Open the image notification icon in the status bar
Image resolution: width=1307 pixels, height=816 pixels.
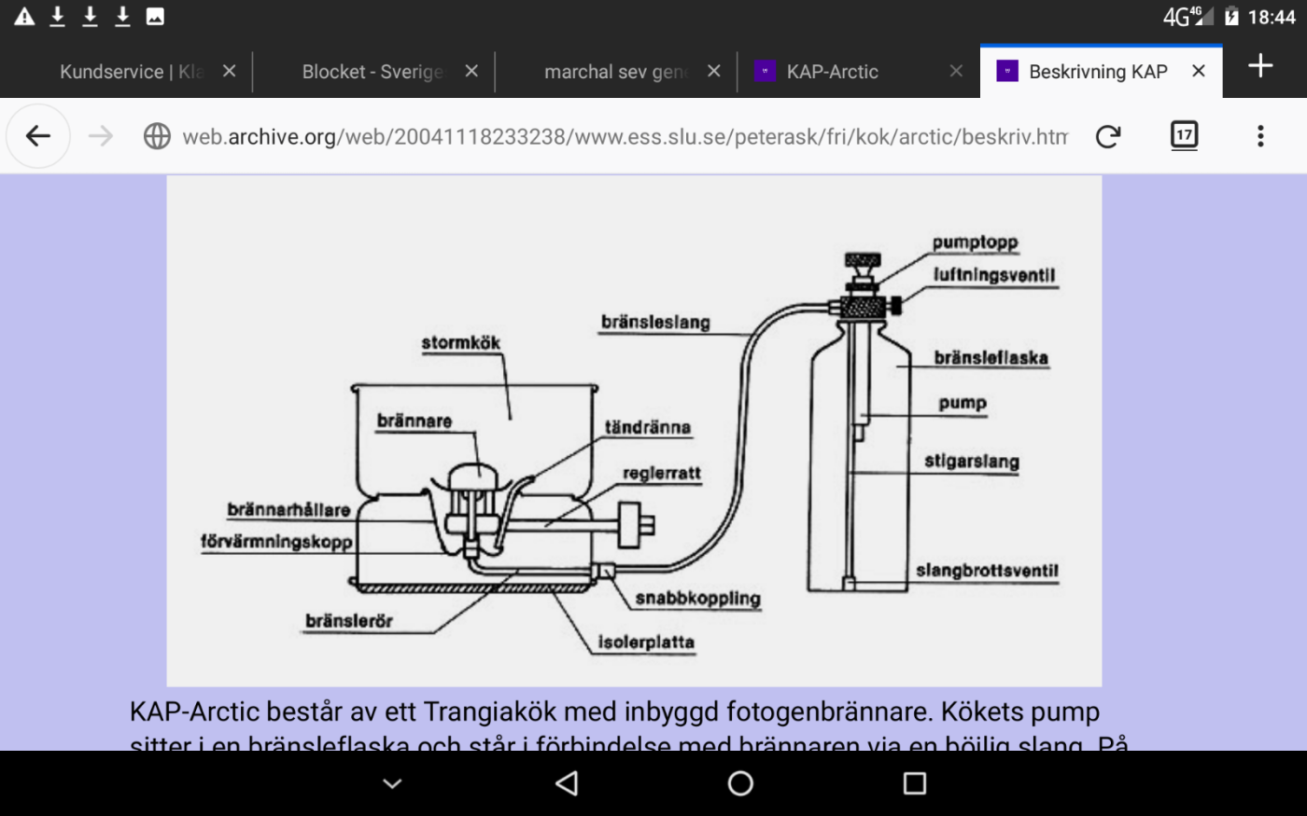(155, 15)
